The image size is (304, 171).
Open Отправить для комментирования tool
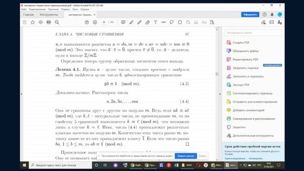point(252,102)
